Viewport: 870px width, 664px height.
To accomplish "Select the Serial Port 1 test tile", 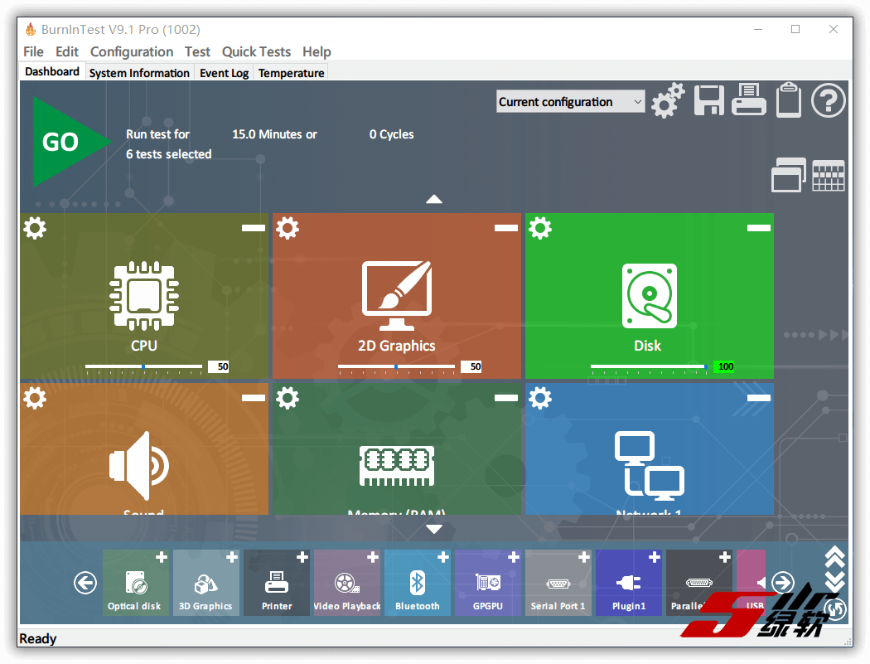I will point(558,583).
